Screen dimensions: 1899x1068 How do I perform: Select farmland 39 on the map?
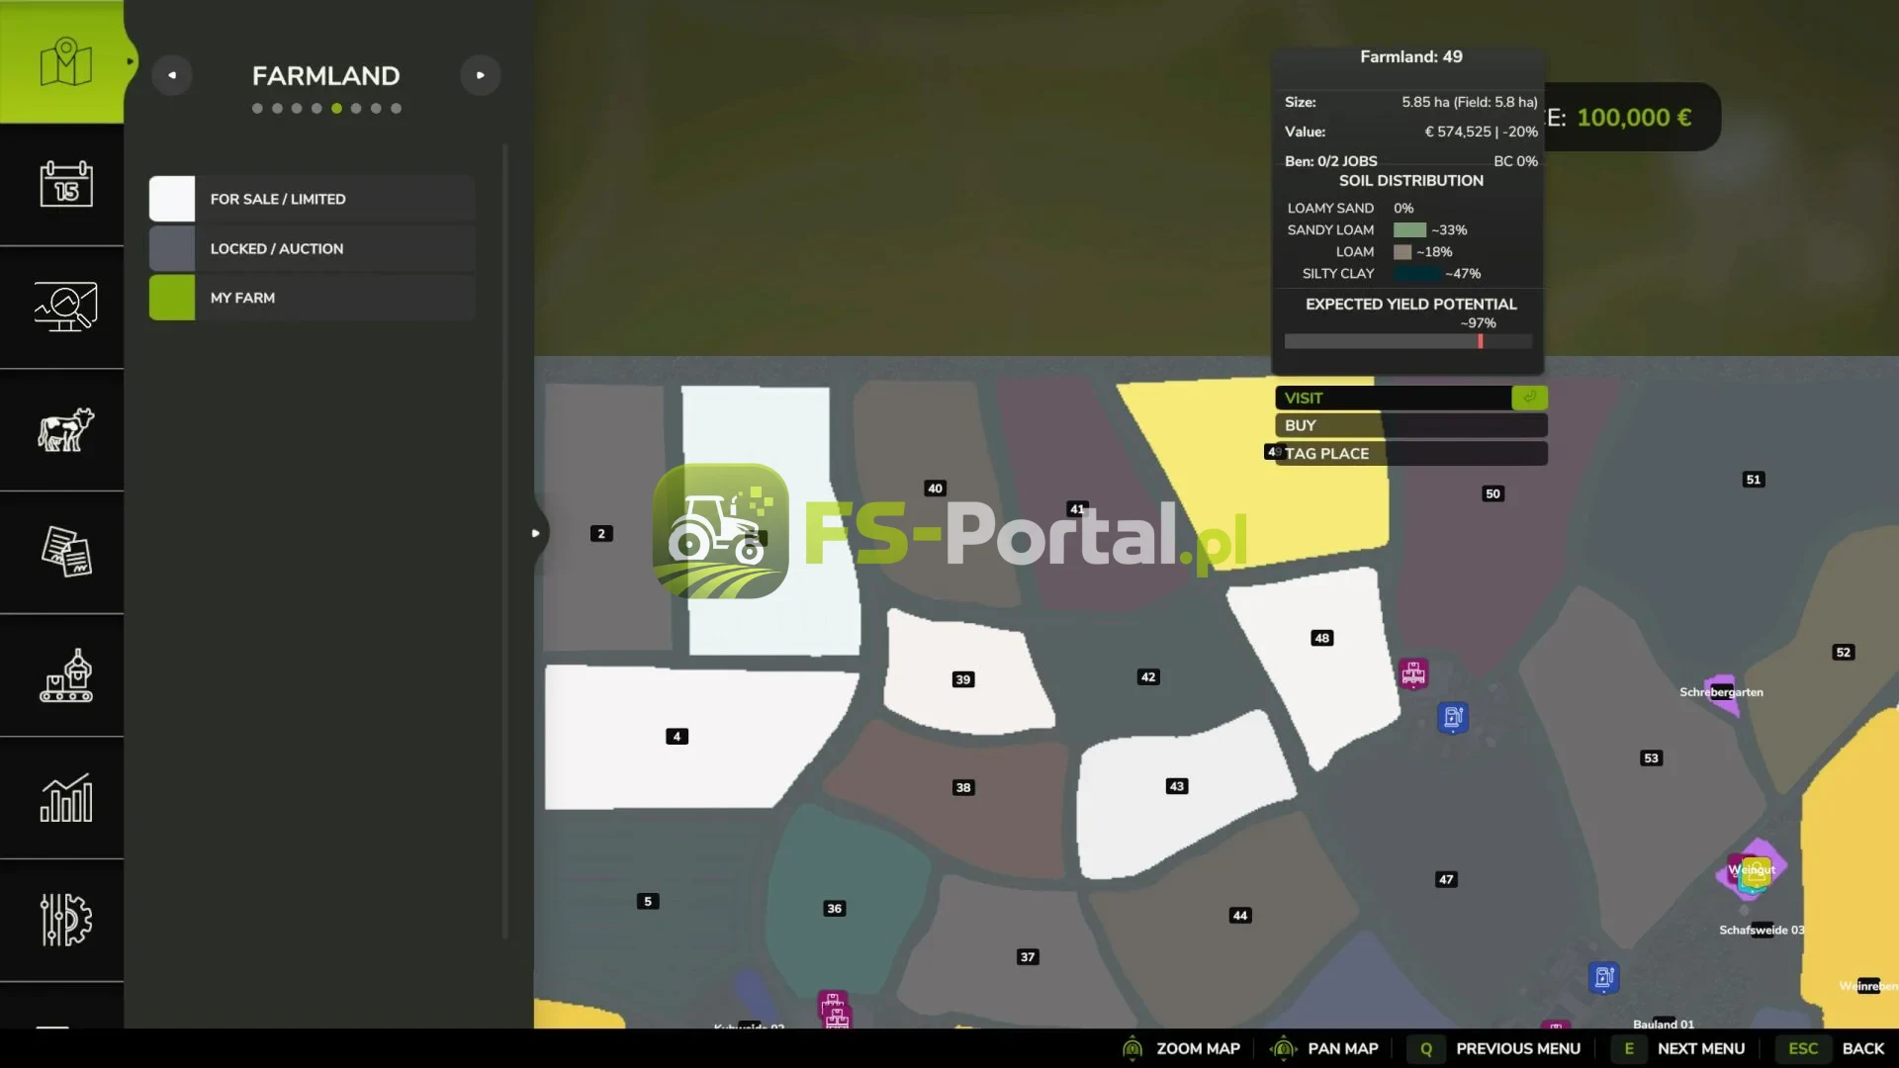click(x=963, y=679)
